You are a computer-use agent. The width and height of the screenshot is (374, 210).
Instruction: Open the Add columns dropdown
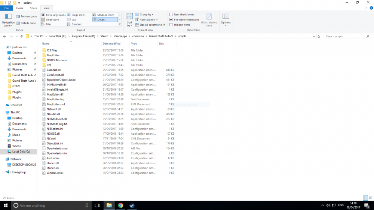(x=148, y=19)
